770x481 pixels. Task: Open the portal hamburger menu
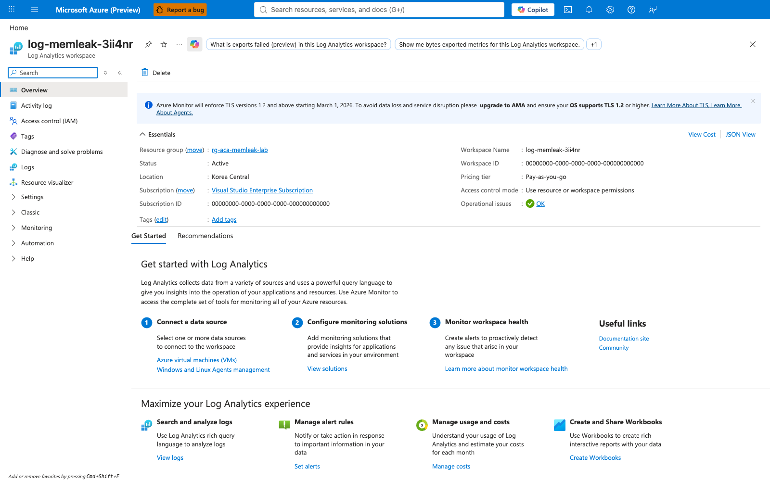pyautogui.click(x=35, y=10)
